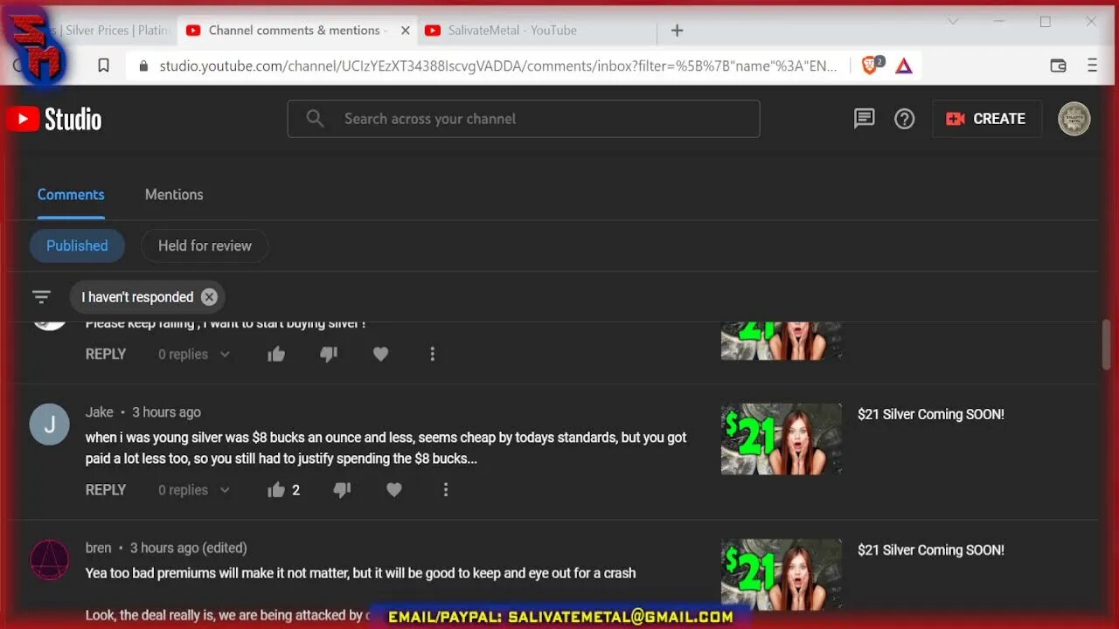Reply to Jake's comment

pos(106,490)
